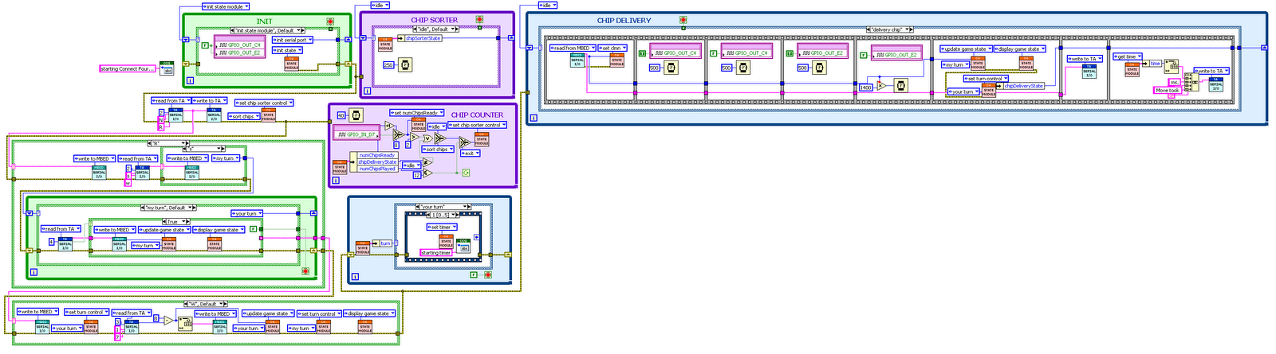Open the 'get time' enum constant
Screen dimensions: 1276x354
(x=1128, y=56)
